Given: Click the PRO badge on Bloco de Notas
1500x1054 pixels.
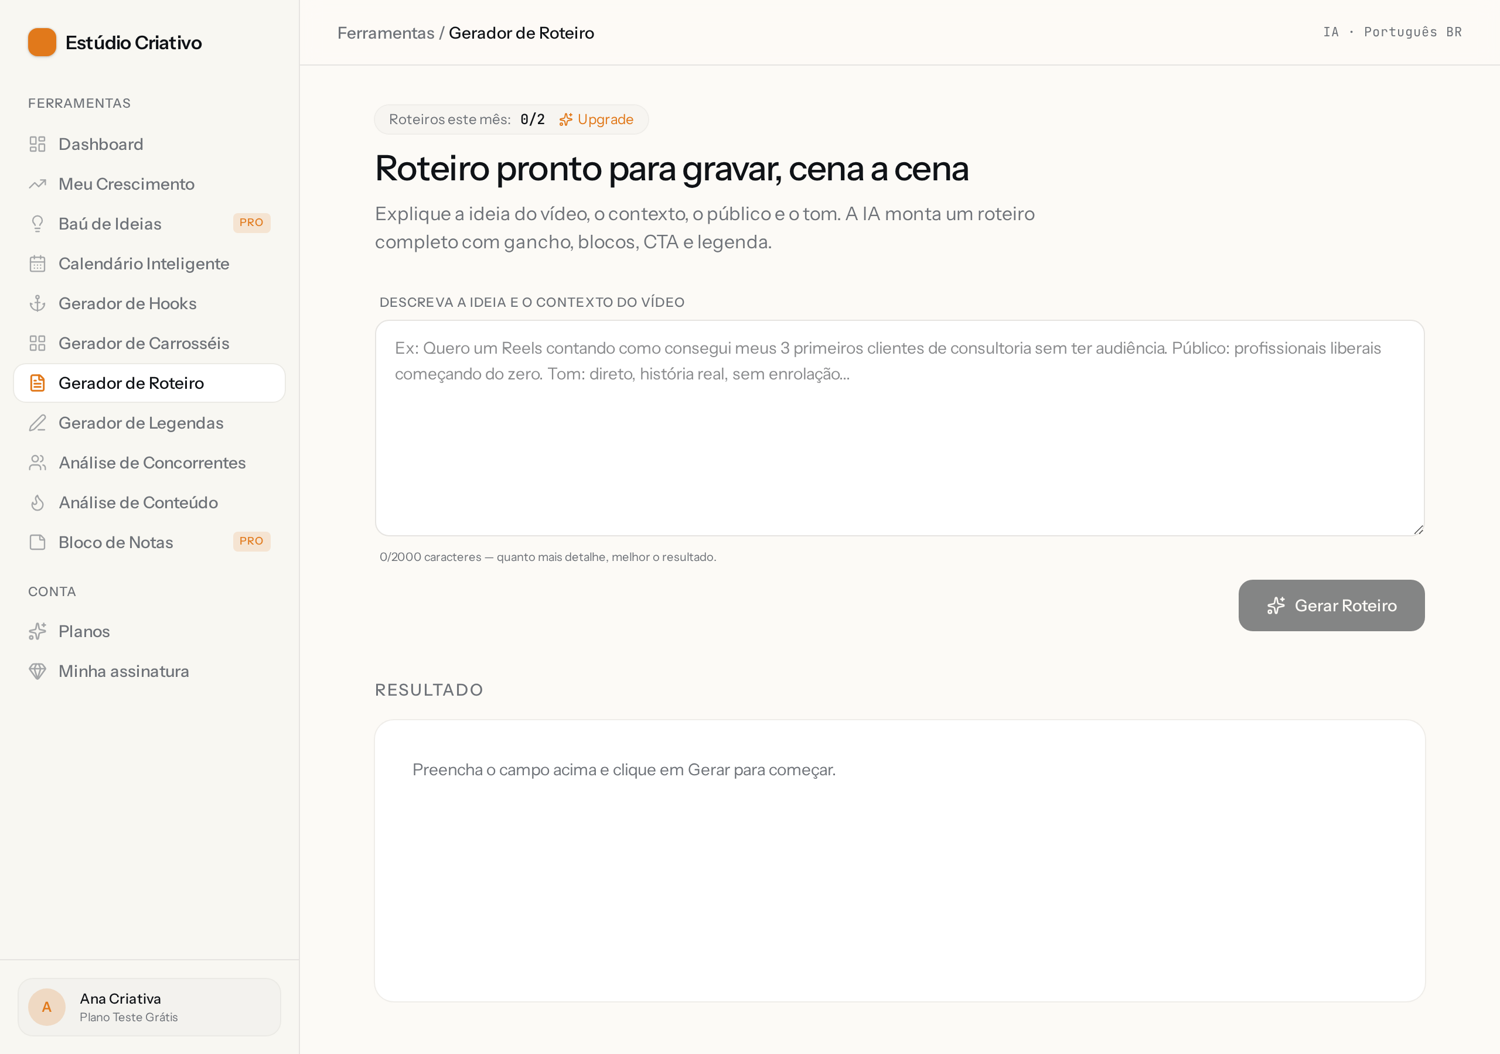Looking at the screenshot, I should (x=251, y=542).
